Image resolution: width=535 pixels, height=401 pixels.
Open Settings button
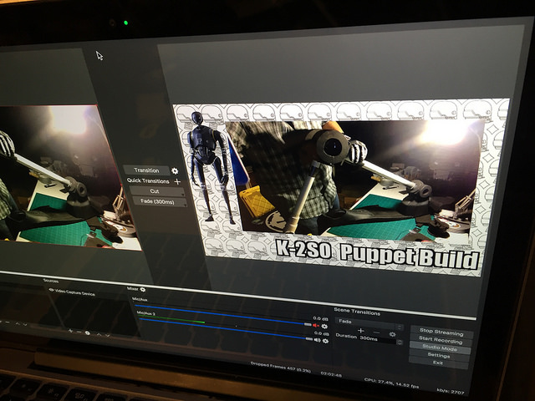439,355
